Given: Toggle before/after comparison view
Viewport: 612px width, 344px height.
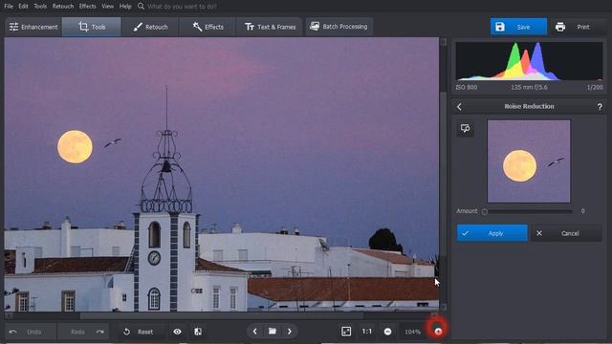Looking at the screenshot, I should pos(198,332).
